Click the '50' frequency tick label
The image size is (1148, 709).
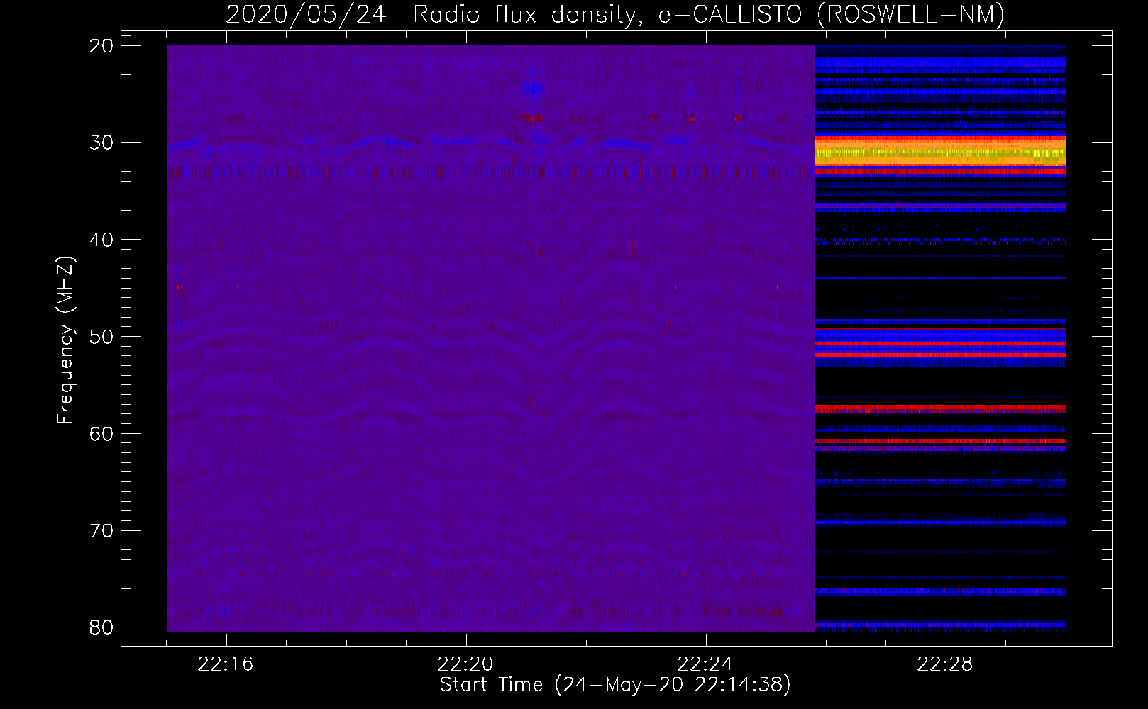coord(102,337)
